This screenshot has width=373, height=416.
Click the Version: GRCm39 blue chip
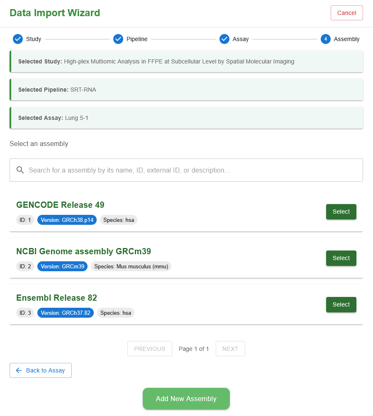[x=62, y=266]
